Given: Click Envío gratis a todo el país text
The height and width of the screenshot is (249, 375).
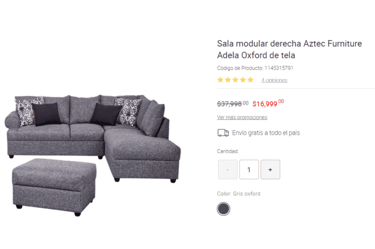Looking at the screenshot, I should pos(266,133).
